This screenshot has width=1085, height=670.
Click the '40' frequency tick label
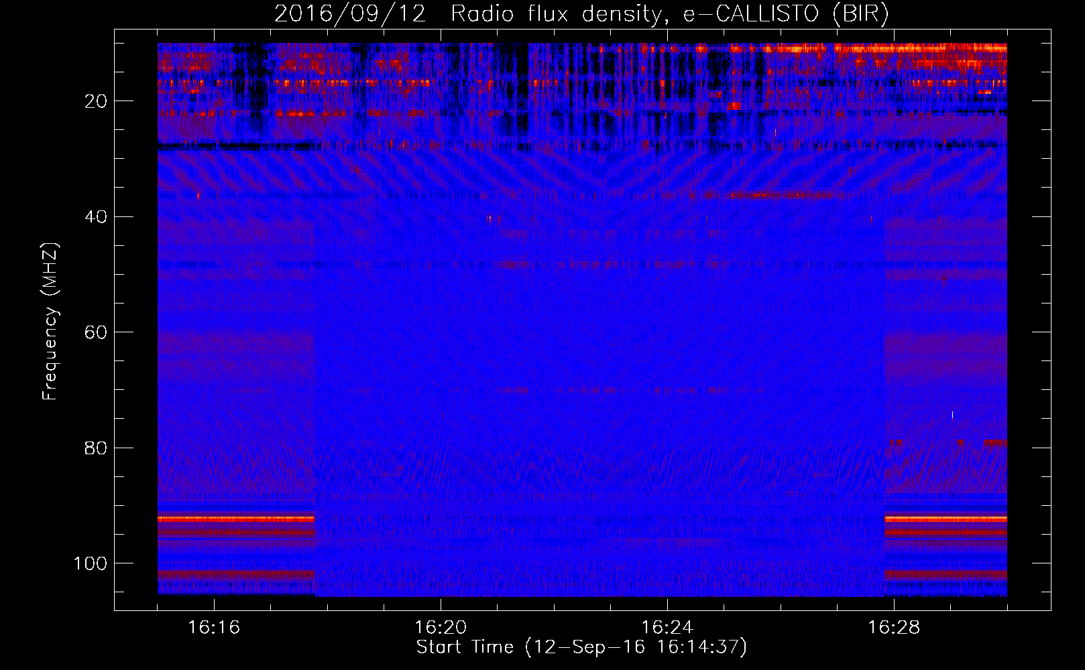pos(96,217)
